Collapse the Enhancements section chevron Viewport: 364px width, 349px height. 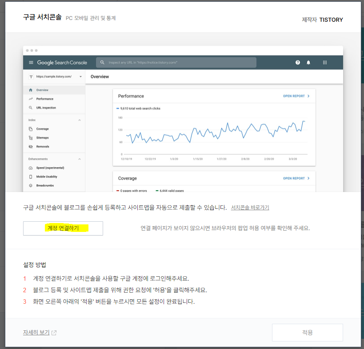click(80, 159)
